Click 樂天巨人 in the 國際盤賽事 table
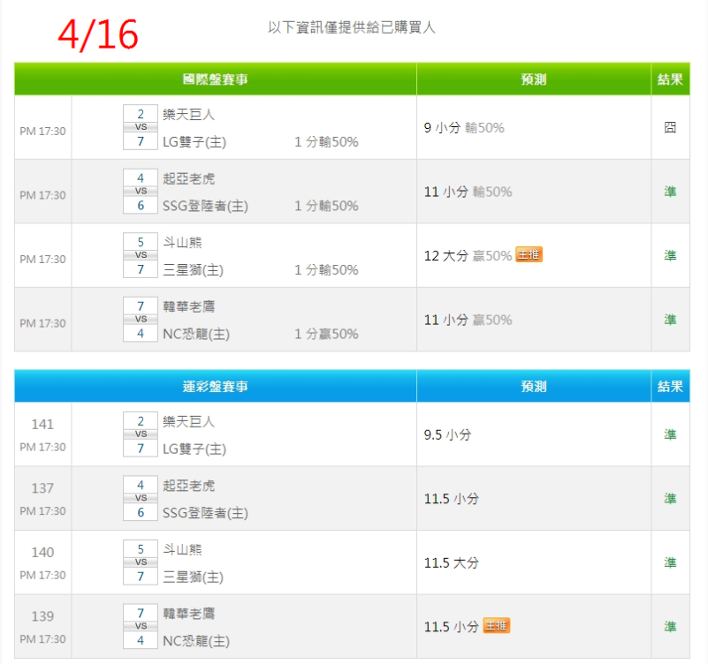 pos(189,114)
